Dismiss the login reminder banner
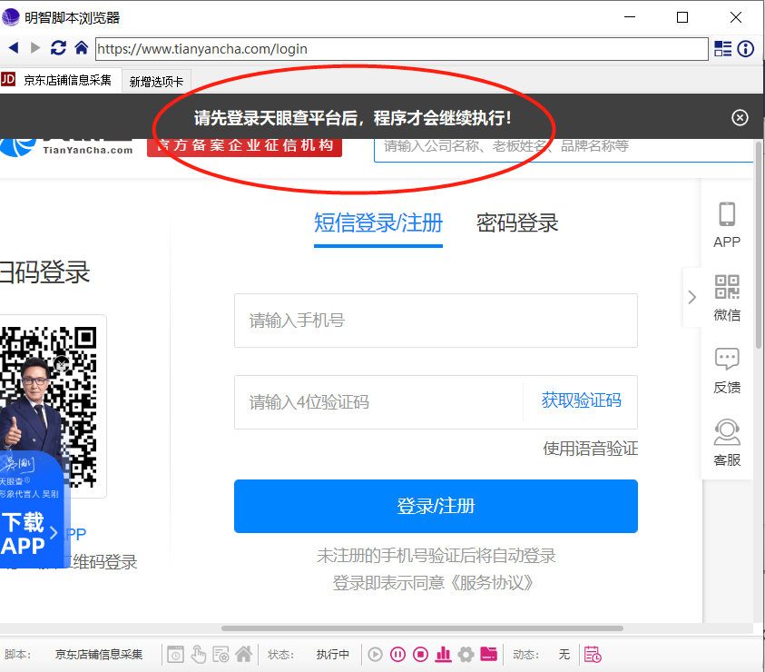Screen dimensions: 765x672 pos(740,118)
